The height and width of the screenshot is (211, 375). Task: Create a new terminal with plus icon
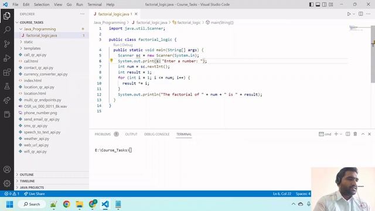[x=336, y=134]
